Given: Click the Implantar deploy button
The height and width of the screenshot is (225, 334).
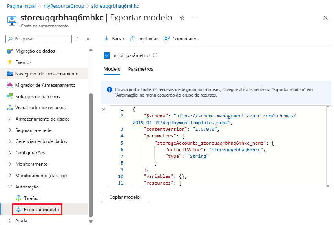Looking at the screenshot, I should (144, 39).
